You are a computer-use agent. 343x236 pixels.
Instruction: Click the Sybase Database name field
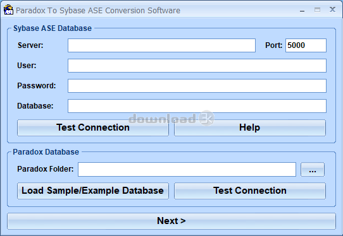click(197, 106)
